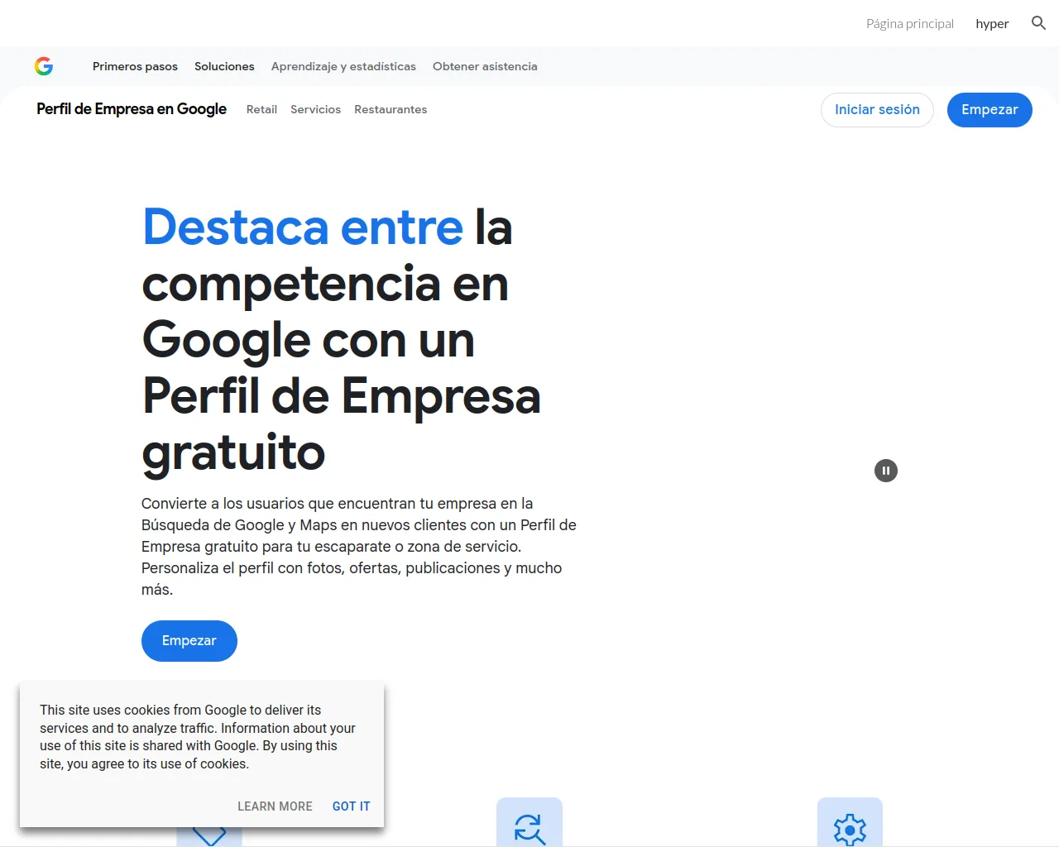Click the header Empezar button

coord(990,110)
